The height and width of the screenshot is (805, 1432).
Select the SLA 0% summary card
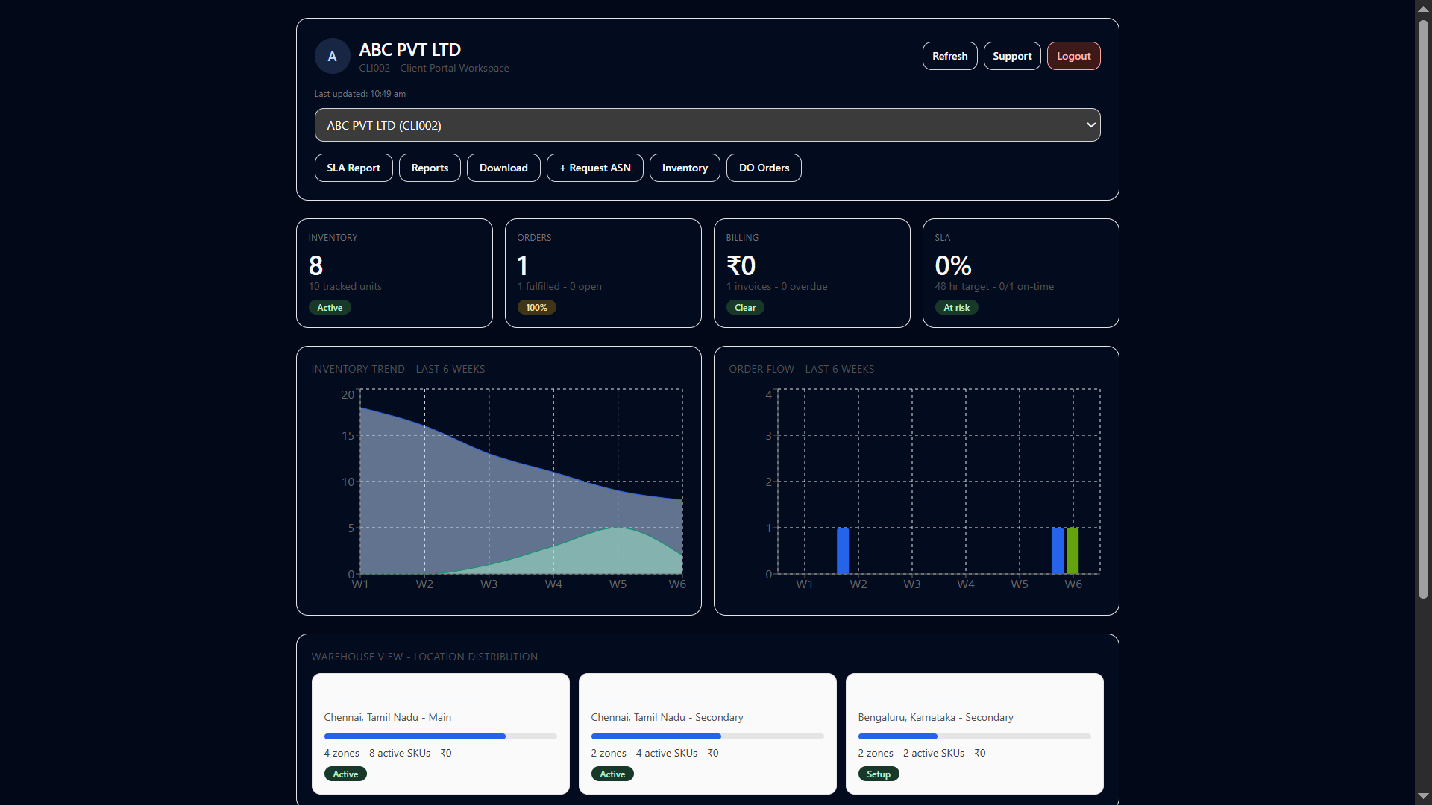1020,273
